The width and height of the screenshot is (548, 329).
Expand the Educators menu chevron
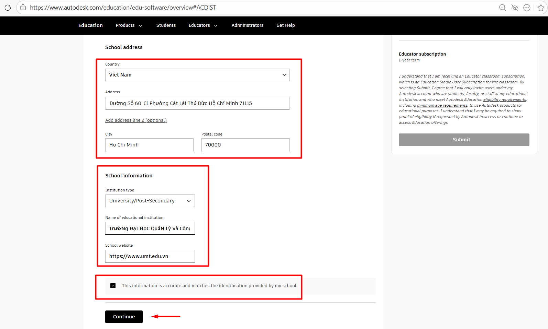click(216, 25)
